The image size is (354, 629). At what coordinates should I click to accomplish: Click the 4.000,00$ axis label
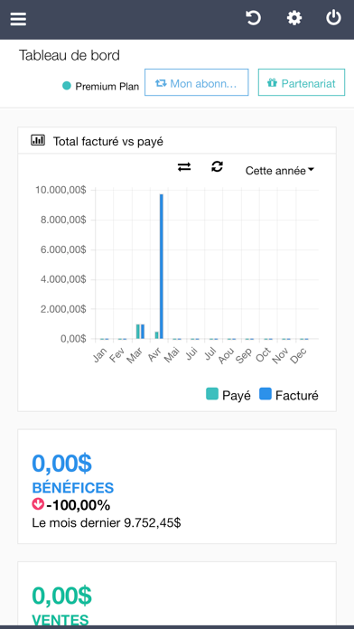63,279
